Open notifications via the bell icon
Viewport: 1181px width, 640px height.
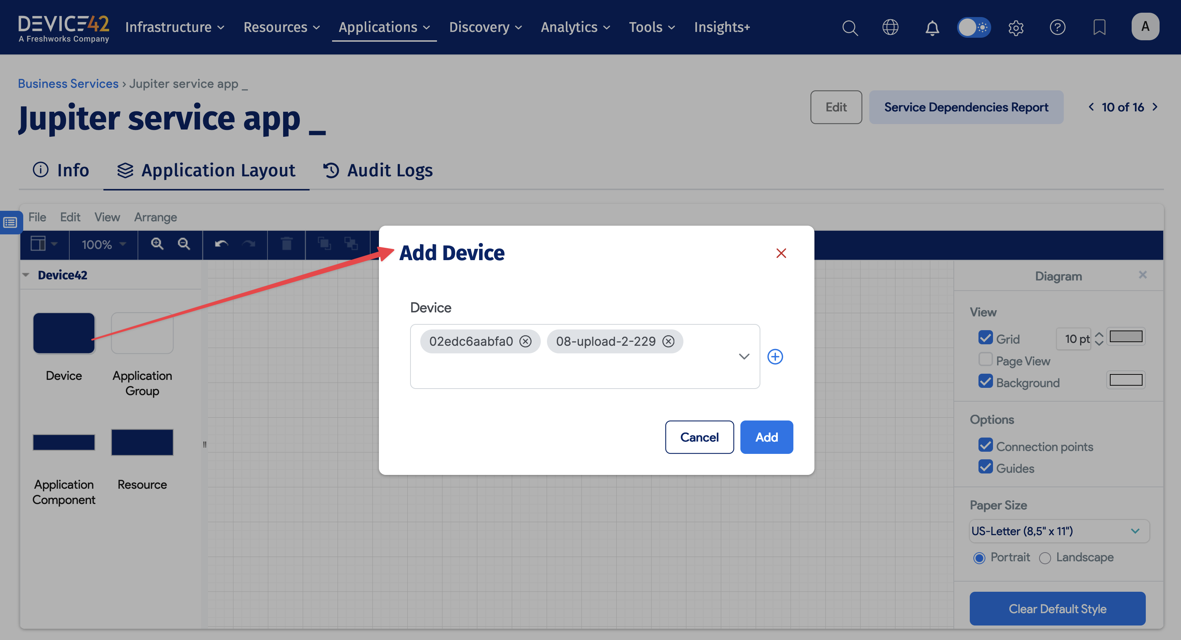click(x=932, y=27)
